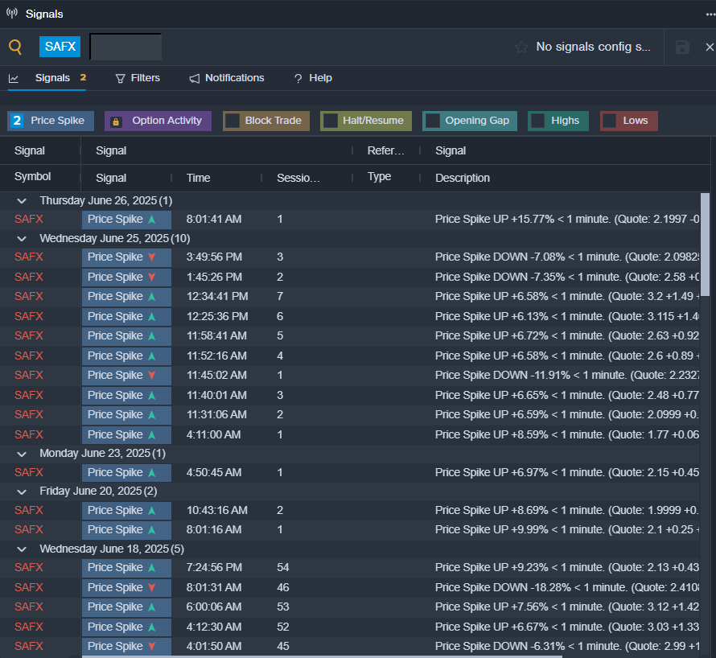The height and width of the screenshot is (658, 716).
Task: Toggle the Option Activity signal filter
Action: [158, 121]
